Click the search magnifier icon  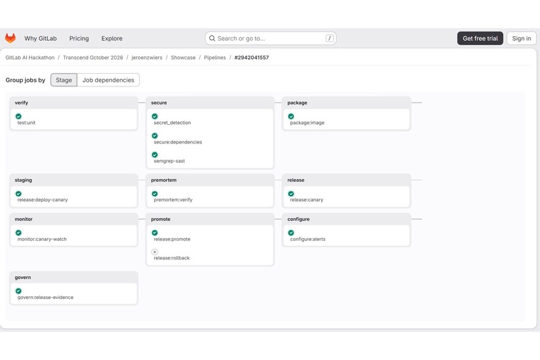click(212, 38)
